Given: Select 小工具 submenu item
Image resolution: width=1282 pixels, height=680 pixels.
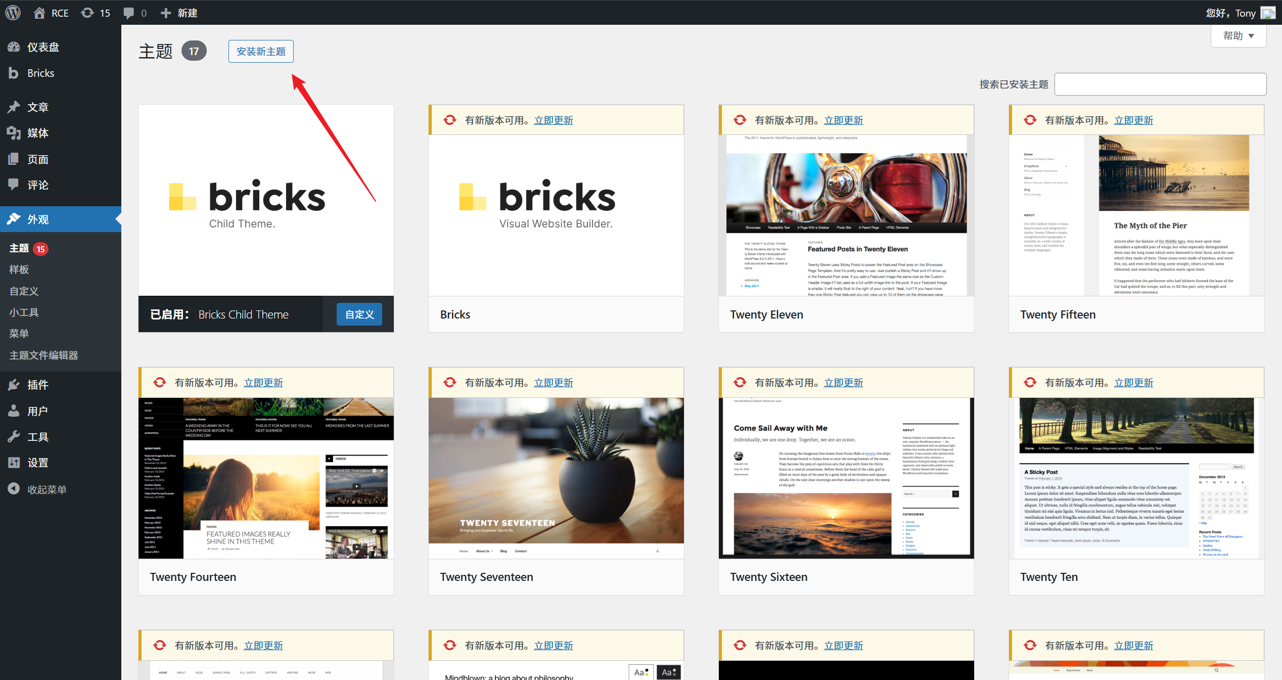Looking at the screenshot, I should [24, 312].
